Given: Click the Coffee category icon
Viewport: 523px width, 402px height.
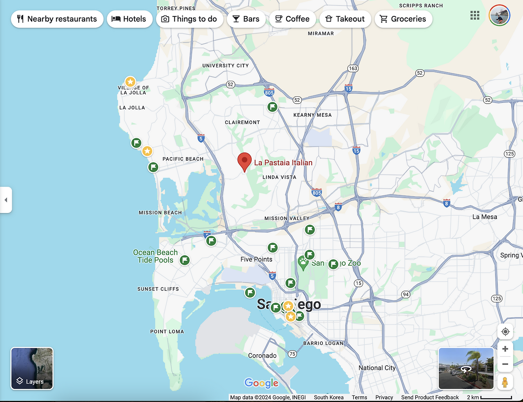Looking at the screenshot, I should (x=278, y=19).
